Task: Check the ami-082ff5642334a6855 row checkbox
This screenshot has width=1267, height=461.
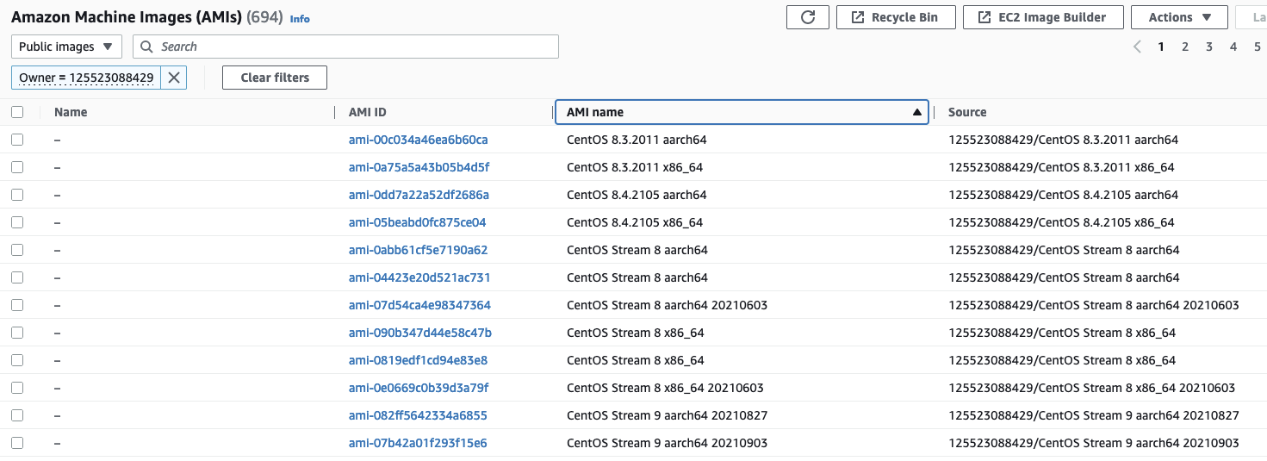Action: pos(17,415)
